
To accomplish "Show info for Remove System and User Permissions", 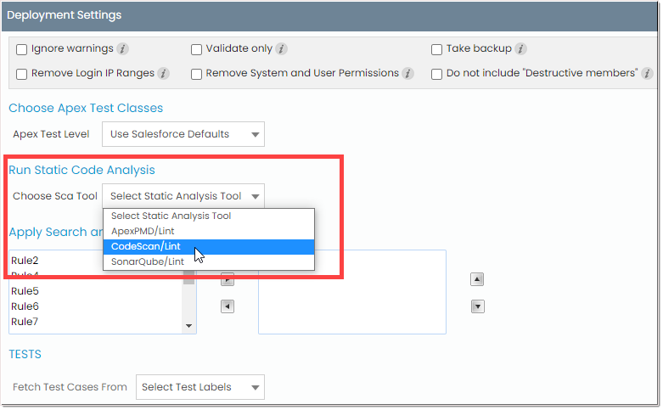I will click(407, 74).
